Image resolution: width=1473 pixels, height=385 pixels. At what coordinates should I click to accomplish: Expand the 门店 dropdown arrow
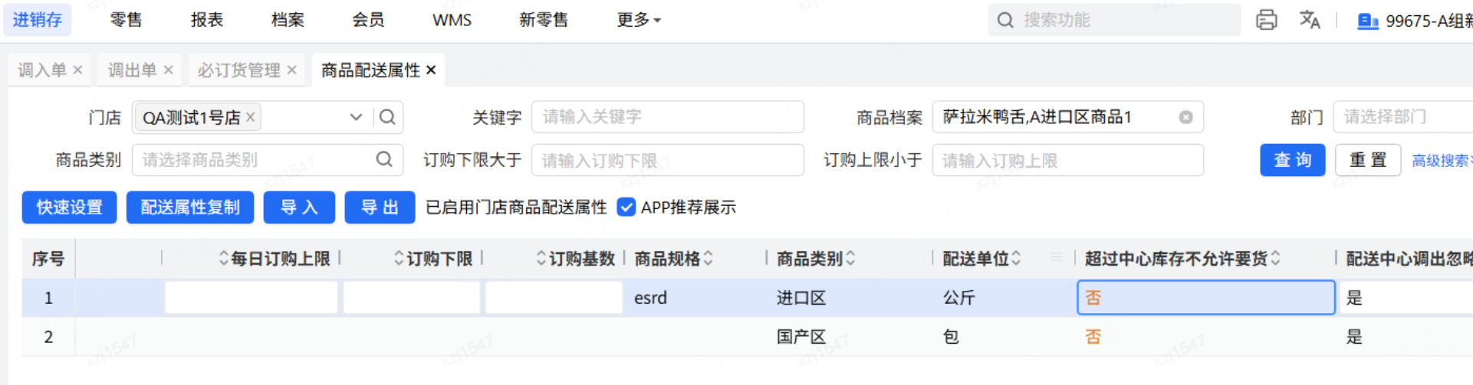356,117
